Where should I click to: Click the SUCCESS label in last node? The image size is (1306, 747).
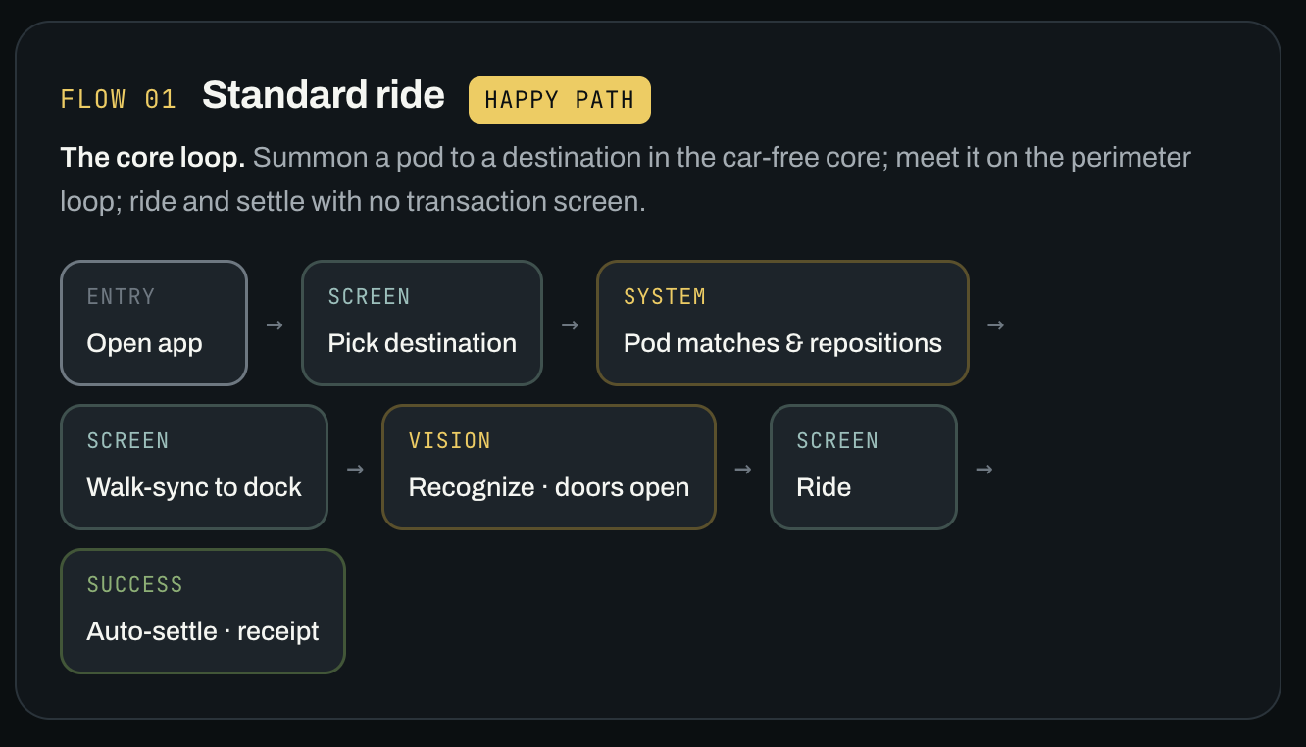[x=135, y=584]
